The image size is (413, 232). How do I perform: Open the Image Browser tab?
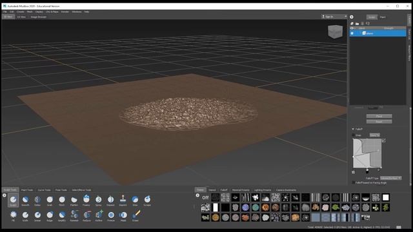(39, 17)
